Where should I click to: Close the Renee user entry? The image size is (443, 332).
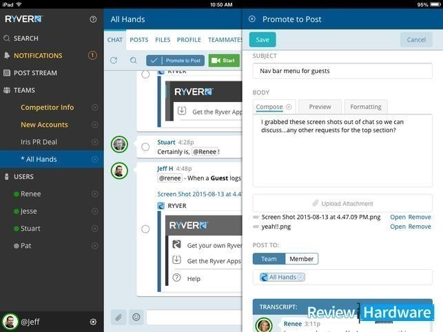pyautogui.click(x=95, y=194)
